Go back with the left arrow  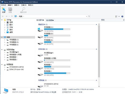pos(3,16)
